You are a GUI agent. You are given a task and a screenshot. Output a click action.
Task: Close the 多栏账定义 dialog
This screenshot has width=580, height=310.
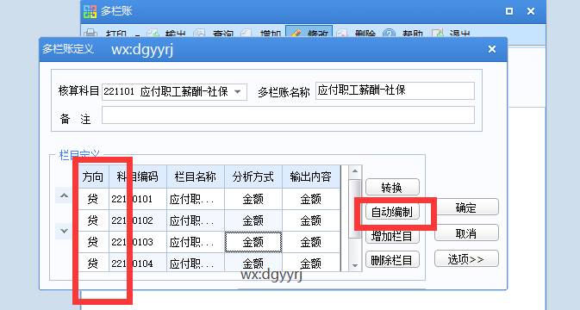pos(491,49)
